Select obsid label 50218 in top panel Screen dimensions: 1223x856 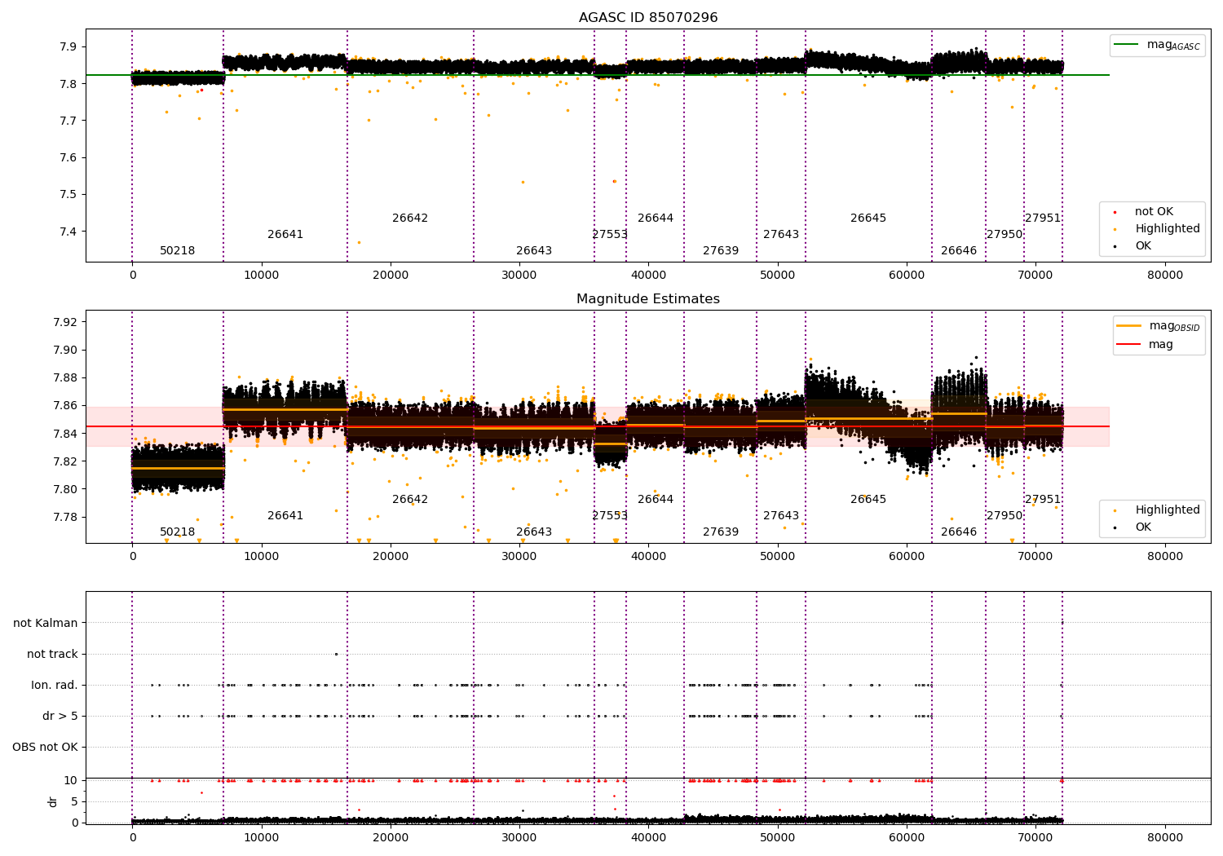click(x=177, y=250)
